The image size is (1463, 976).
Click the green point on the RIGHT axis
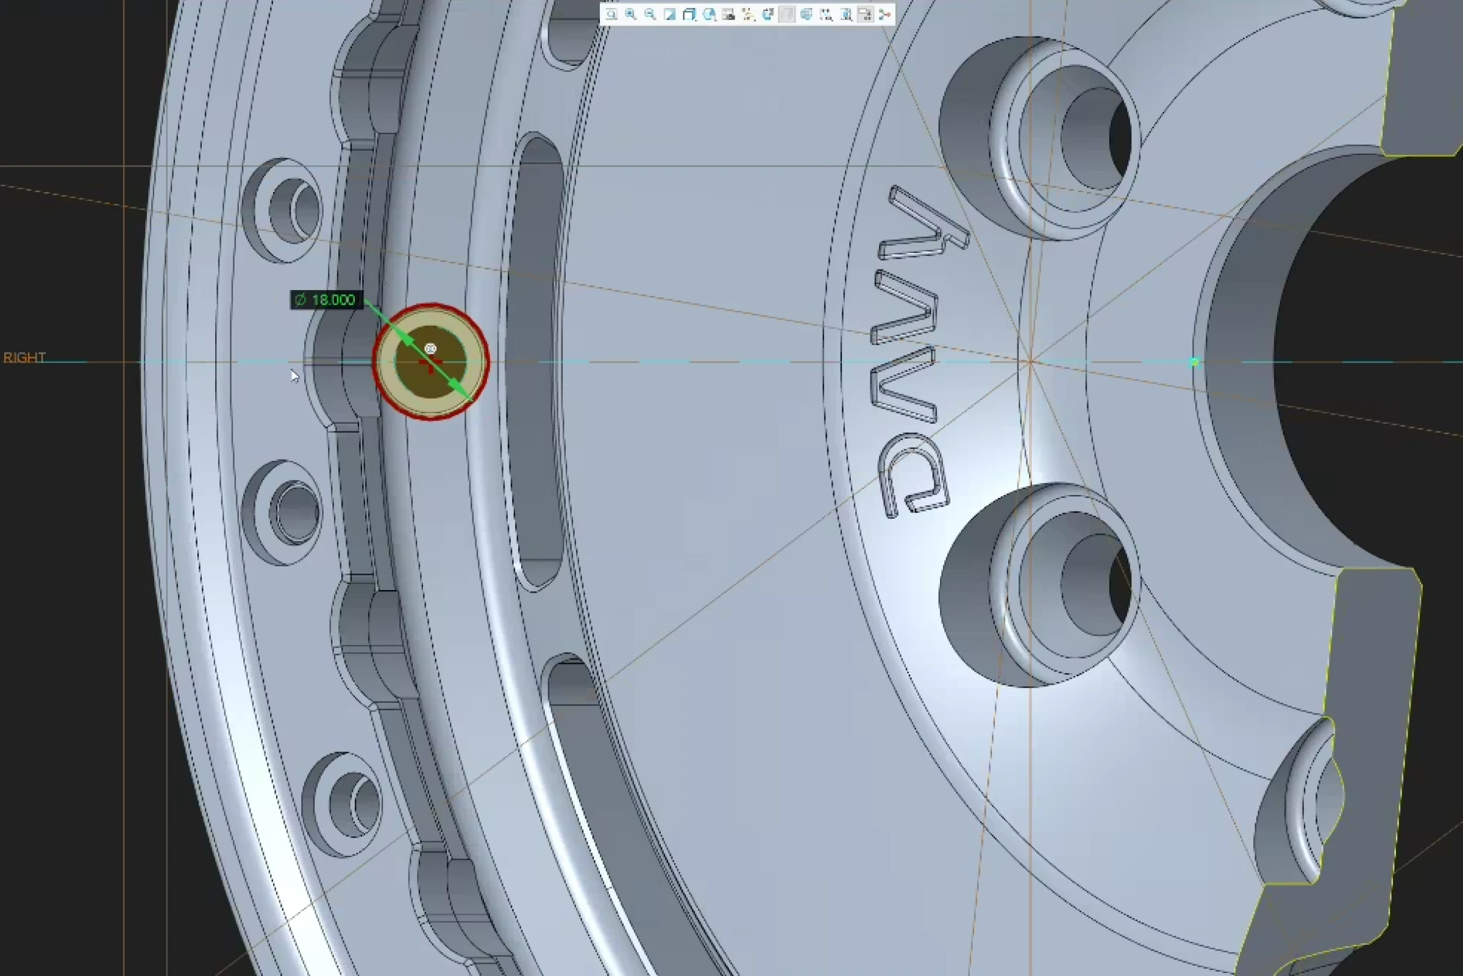coord(1194,362)
